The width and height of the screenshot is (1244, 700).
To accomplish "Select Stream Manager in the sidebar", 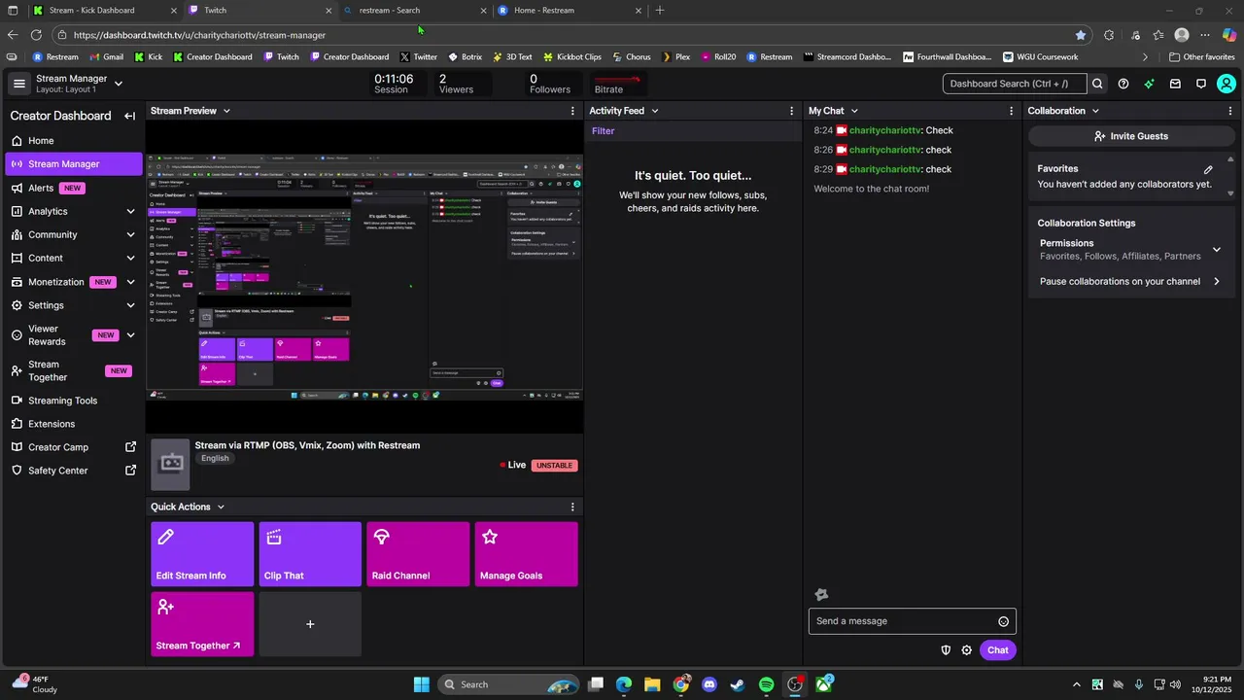I will 74,164.
